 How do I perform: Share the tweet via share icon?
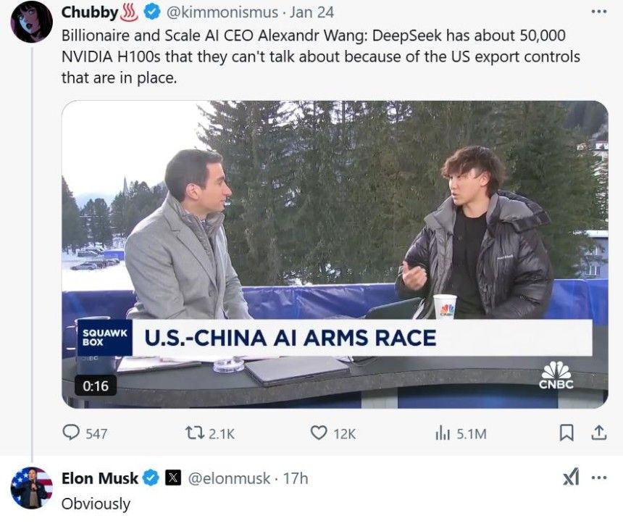click(x=599, y=433)
